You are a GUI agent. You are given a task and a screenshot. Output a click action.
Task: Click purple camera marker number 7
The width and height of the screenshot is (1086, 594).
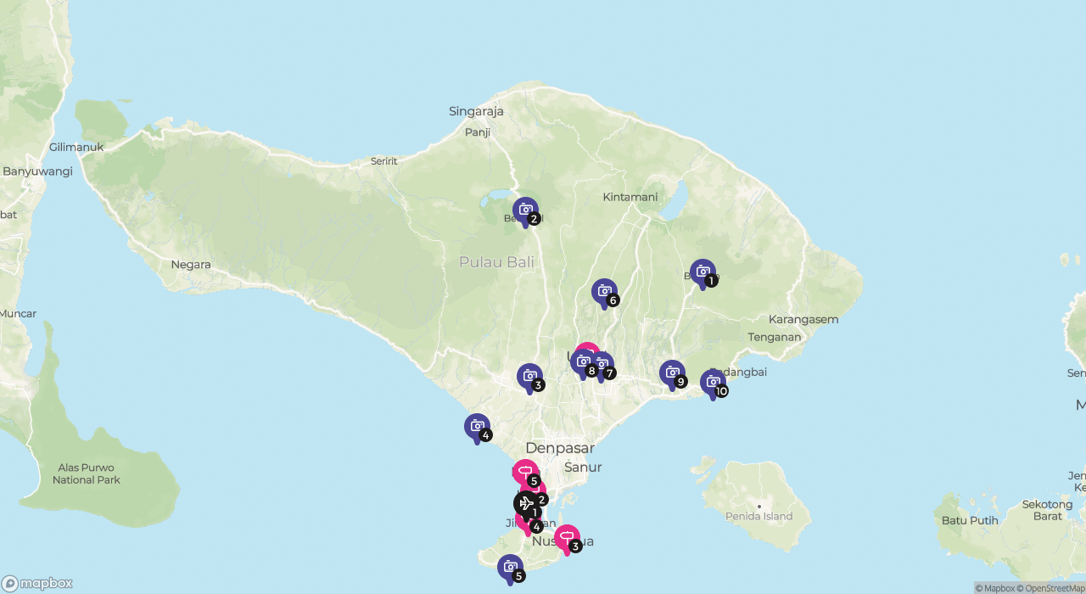pos(603,365)
